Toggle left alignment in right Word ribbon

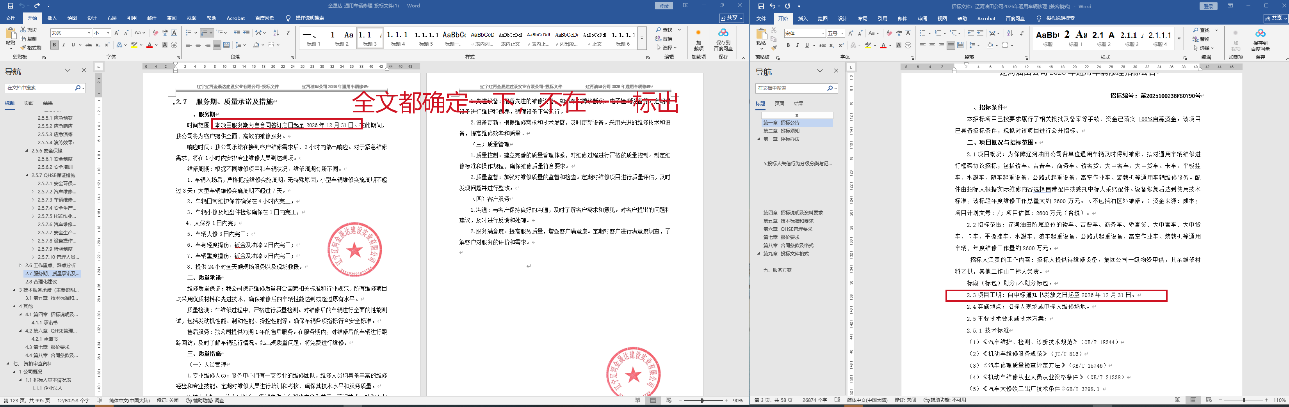pos(923,46)
